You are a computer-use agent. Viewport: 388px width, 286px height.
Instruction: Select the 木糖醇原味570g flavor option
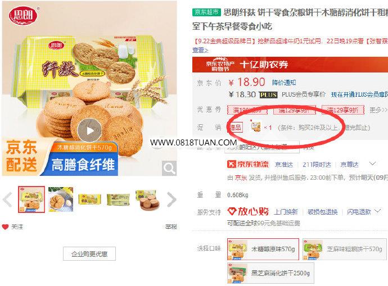(x=263, y=249)
